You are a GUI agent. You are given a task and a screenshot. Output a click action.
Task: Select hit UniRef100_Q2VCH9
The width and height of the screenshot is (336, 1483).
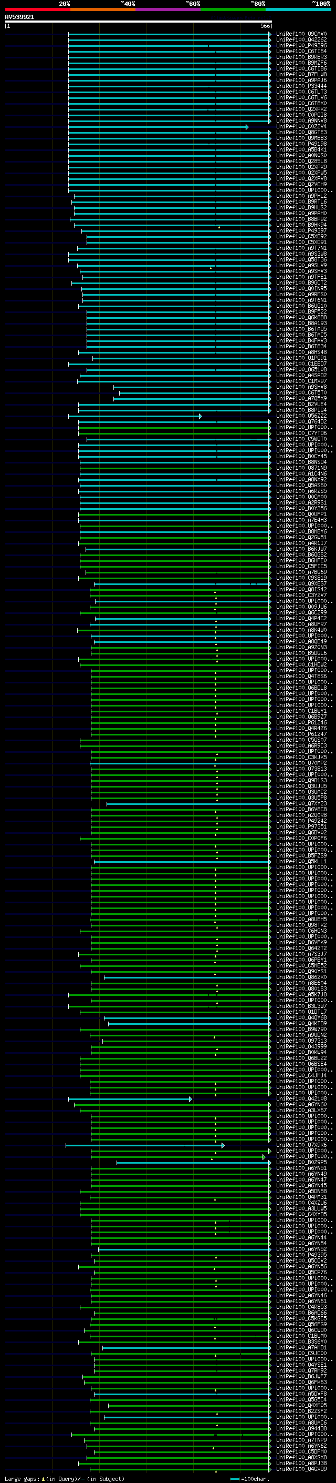coord(301,184)
